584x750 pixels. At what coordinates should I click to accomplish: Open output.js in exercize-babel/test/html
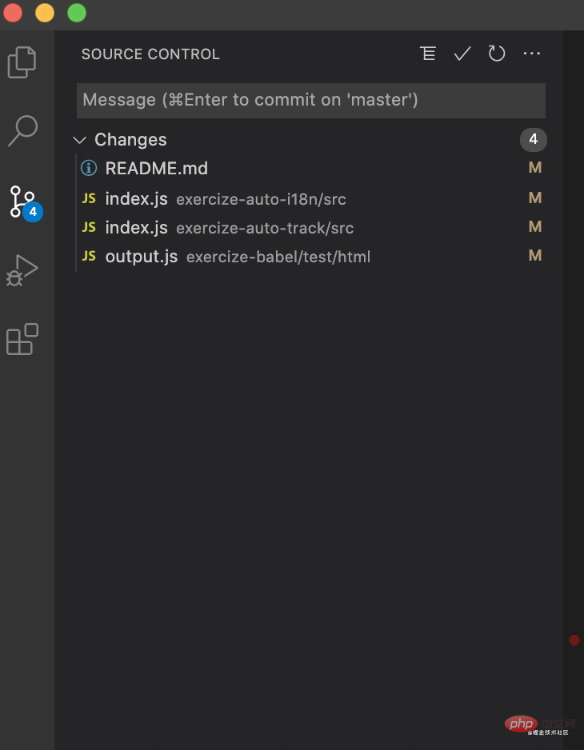[x=142, y=257]
